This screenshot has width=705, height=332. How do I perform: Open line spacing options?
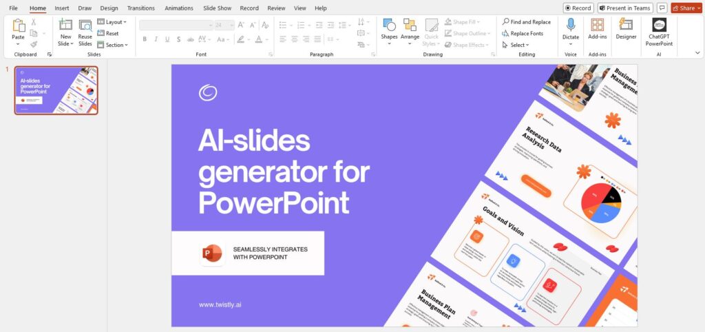click(x=346, y=25)
